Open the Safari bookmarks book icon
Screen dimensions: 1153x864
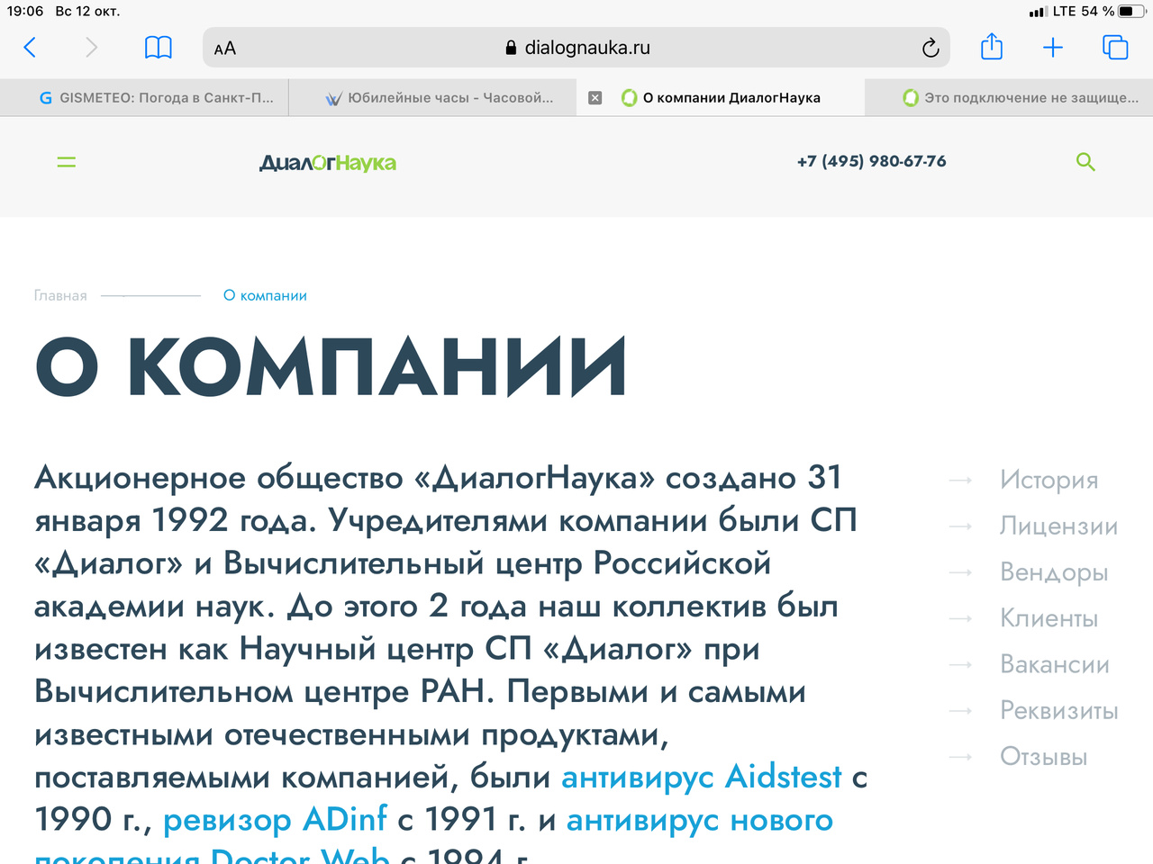coord(159,48)
